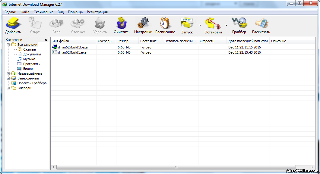The height and width of the screenshot is (174, 320).
Task: Sort by Состояние column header
Action: click(x=151, y=41)
